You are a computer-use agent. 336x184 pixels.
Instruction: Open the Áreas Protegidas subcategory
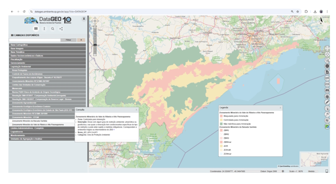20,70
